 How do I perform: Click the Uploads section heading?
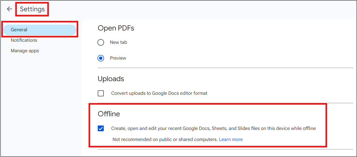point(111,78)
